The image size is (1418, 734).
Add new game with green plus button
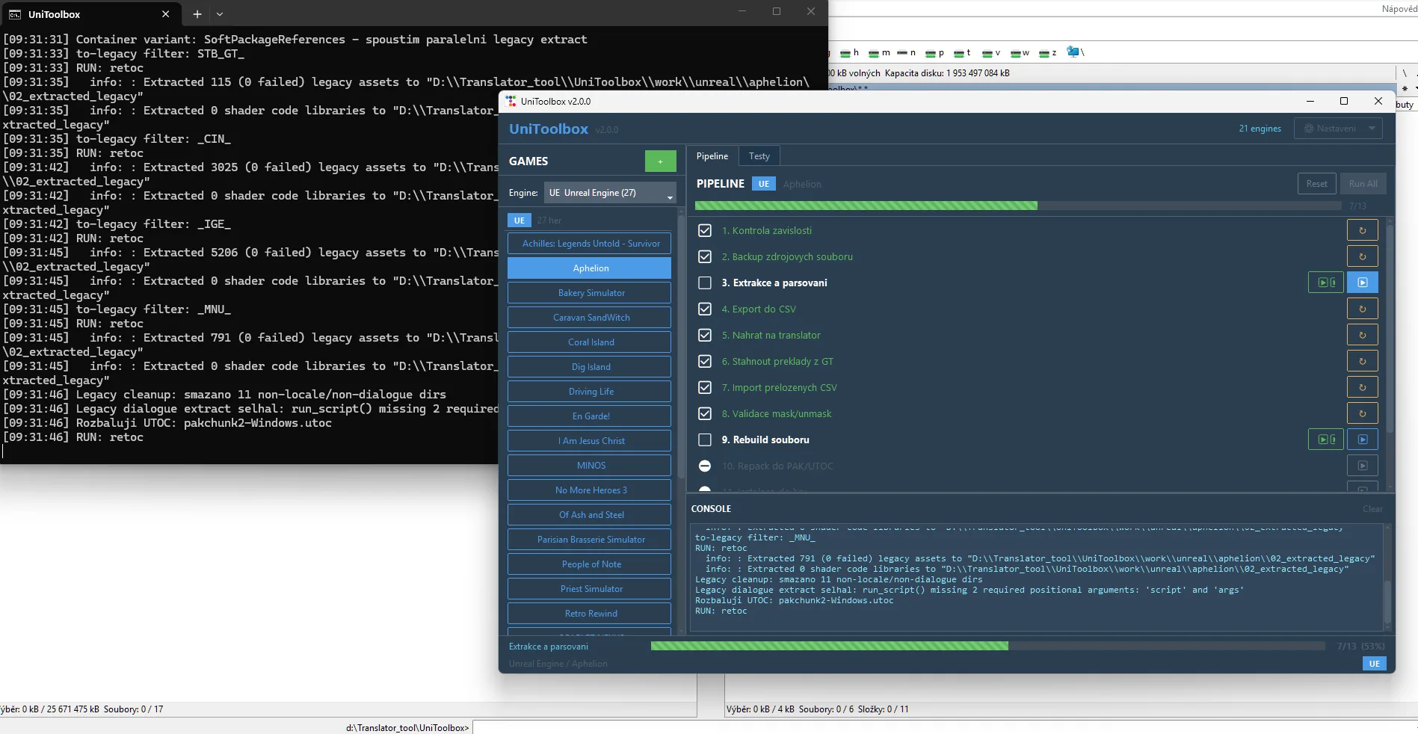pyautogui.click(x=660, y=161)
